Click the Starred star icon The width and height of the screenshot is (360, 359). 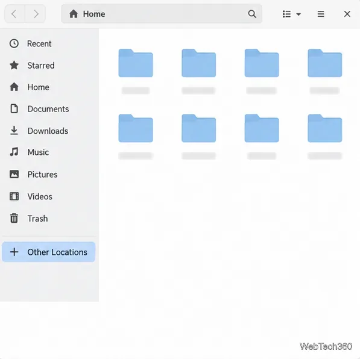point(14,65)
